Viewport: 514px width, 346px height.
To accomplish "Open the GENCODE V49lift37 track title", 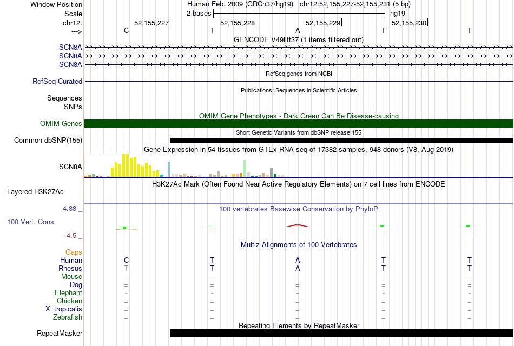I will click(299, 39).
